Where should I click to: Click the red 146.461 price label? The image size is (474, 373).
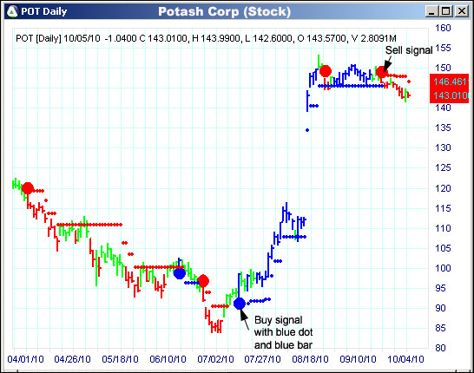tap(450, 82)
